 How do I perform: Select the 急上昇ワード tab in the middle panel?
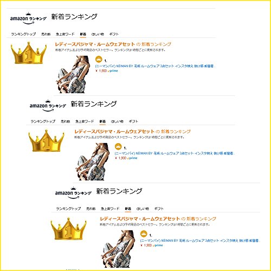point(85,121)
